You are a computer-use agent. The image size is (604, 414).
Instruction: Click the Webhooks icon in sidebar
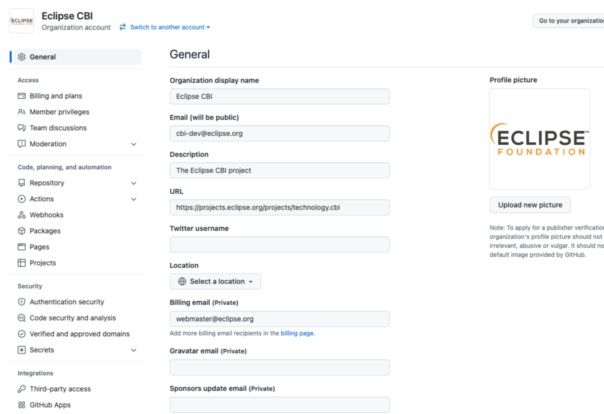(x=21, y=215)
